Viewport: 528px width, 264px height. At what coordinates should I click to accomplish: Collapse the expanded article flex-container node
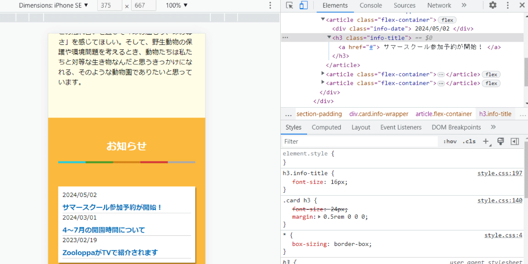click(x=323, y=20)
